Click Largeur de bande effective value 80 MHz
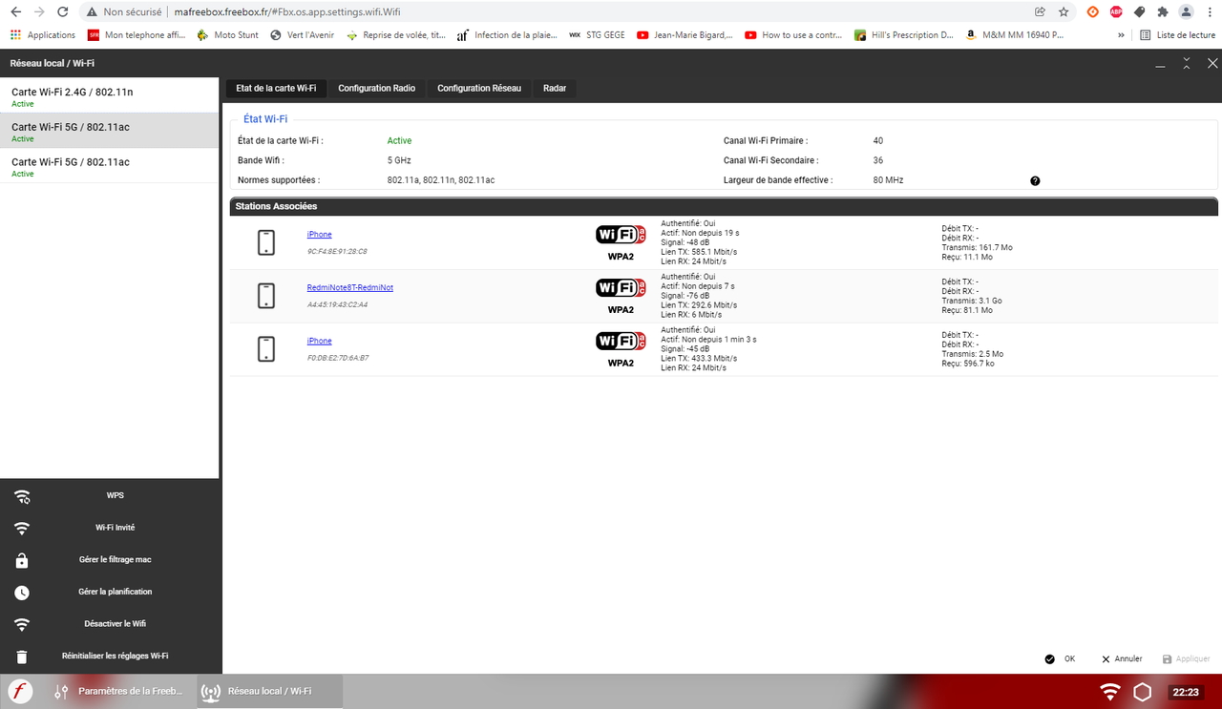 click(888, 180)
